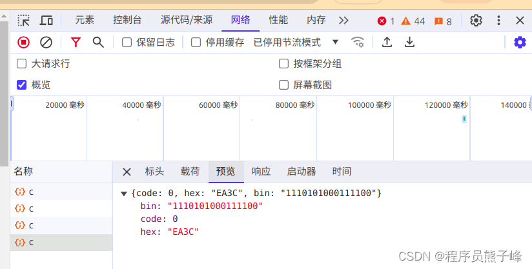The image size is (532, 269).
Task: Open the 元素 panel tab
Action: point(85,20)
